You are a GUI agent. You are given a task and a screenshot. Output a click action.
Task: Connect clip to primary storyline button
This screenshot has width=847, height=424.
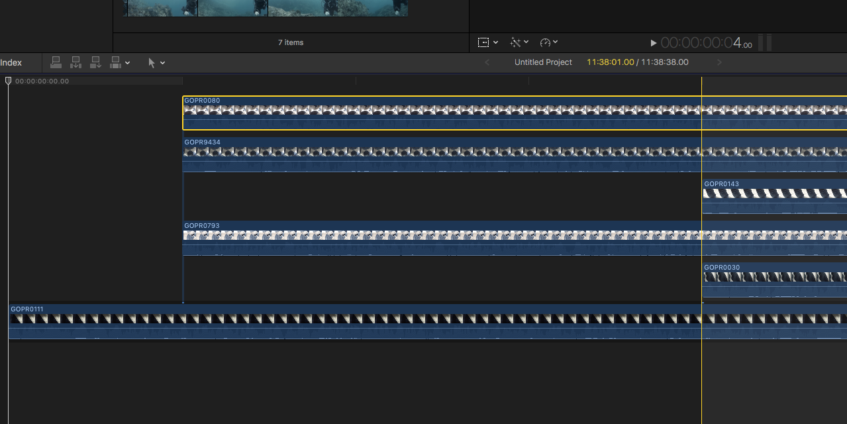56,62
